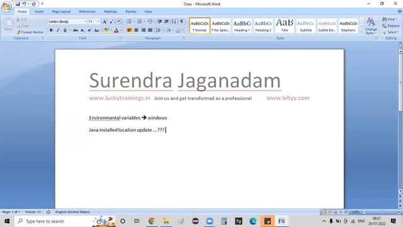Apply the red font color
The height and width of the screenshot is (227, 403).
(116, 30)
